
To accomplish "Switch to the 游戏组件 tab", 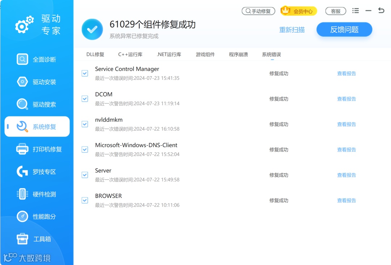I will click(x=205, y=54).
